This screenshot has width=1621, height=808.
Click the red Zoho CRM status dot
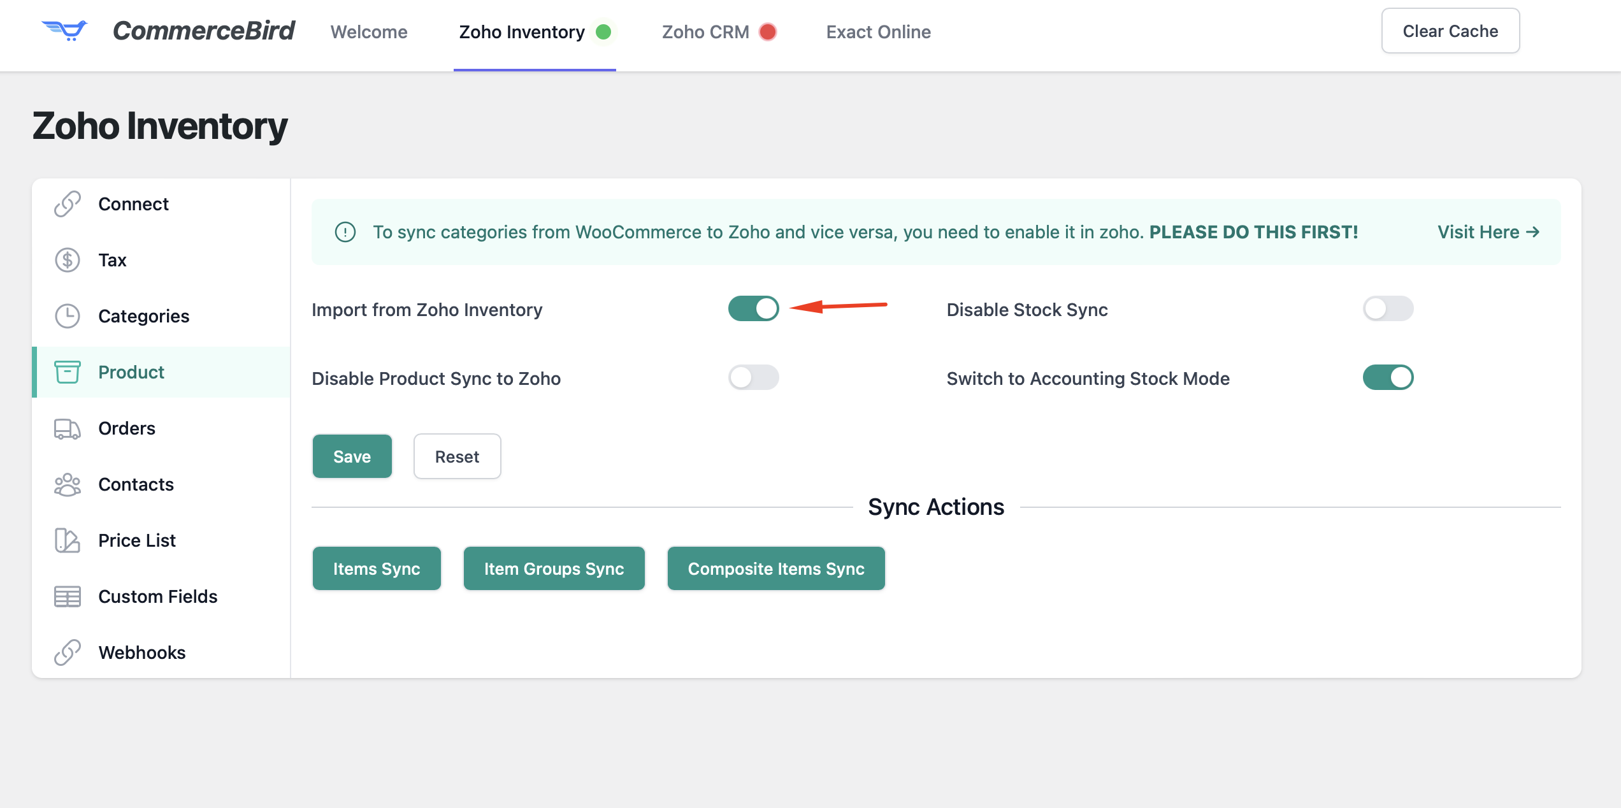point(768,32)
